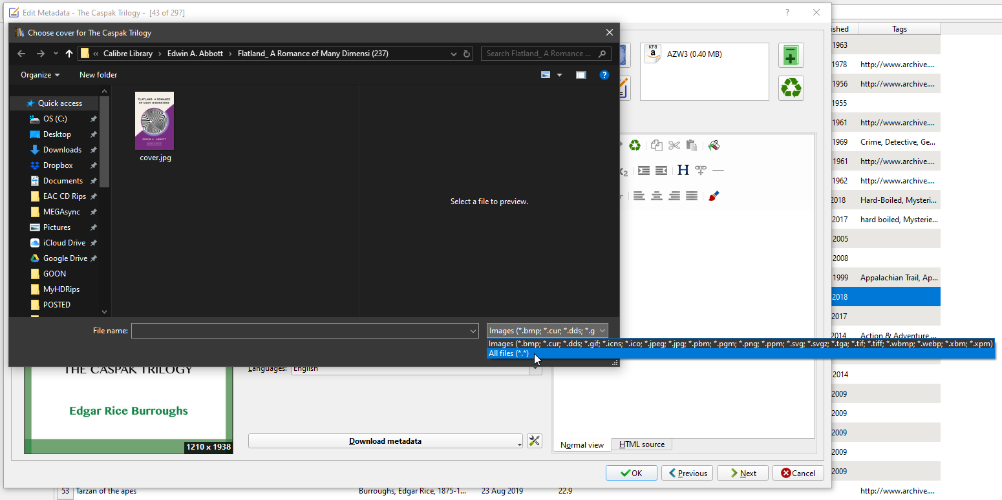Align comment text to the left

(x=639, y=196)
